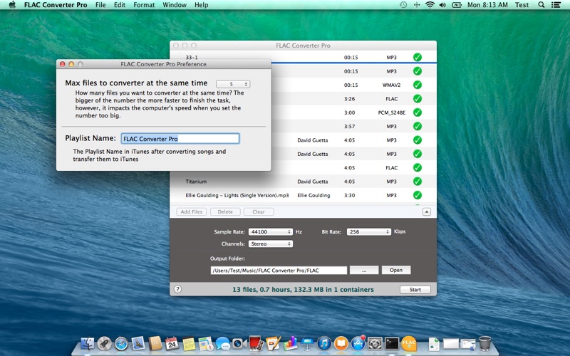Close the Preference window with red button
The width and height of the screenshot is (570, 356).
click(x=63, y=64)
